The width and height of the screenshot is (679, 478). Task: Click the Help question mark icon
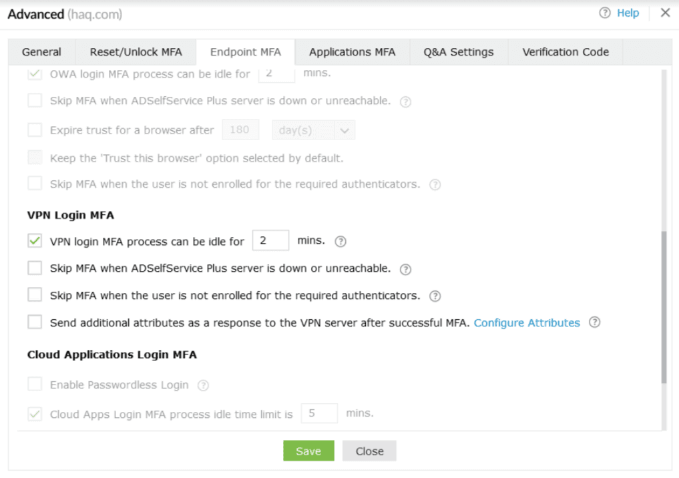tap(605, 13)
